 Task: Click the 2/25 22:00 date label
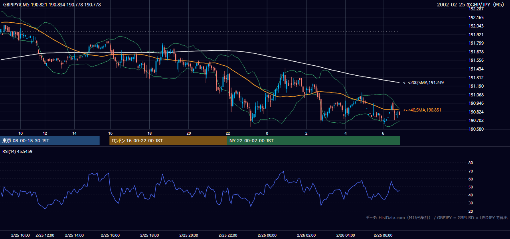pyautogui.click(x=228, y=235)
